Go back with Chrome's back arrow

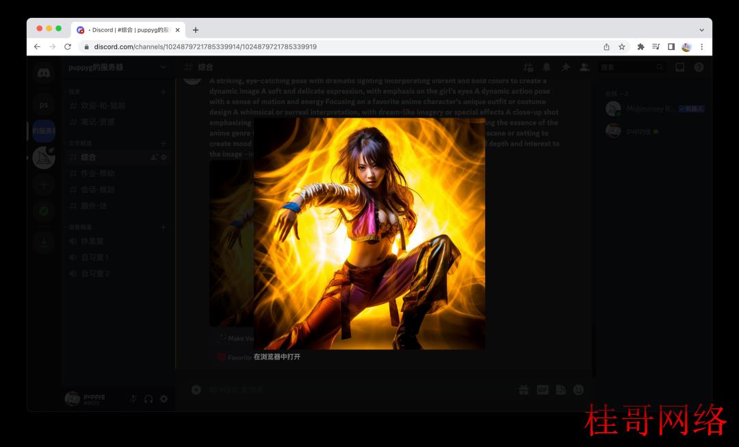point(37,47)
